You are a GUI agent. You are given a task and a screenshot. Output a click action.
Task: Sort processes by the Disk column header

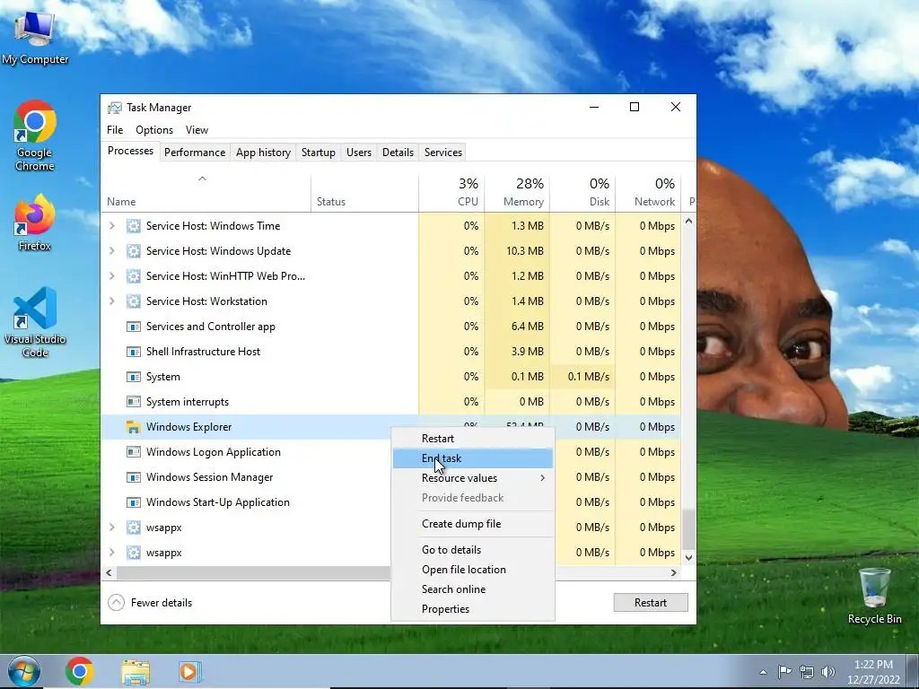click(x=583, y=193)
